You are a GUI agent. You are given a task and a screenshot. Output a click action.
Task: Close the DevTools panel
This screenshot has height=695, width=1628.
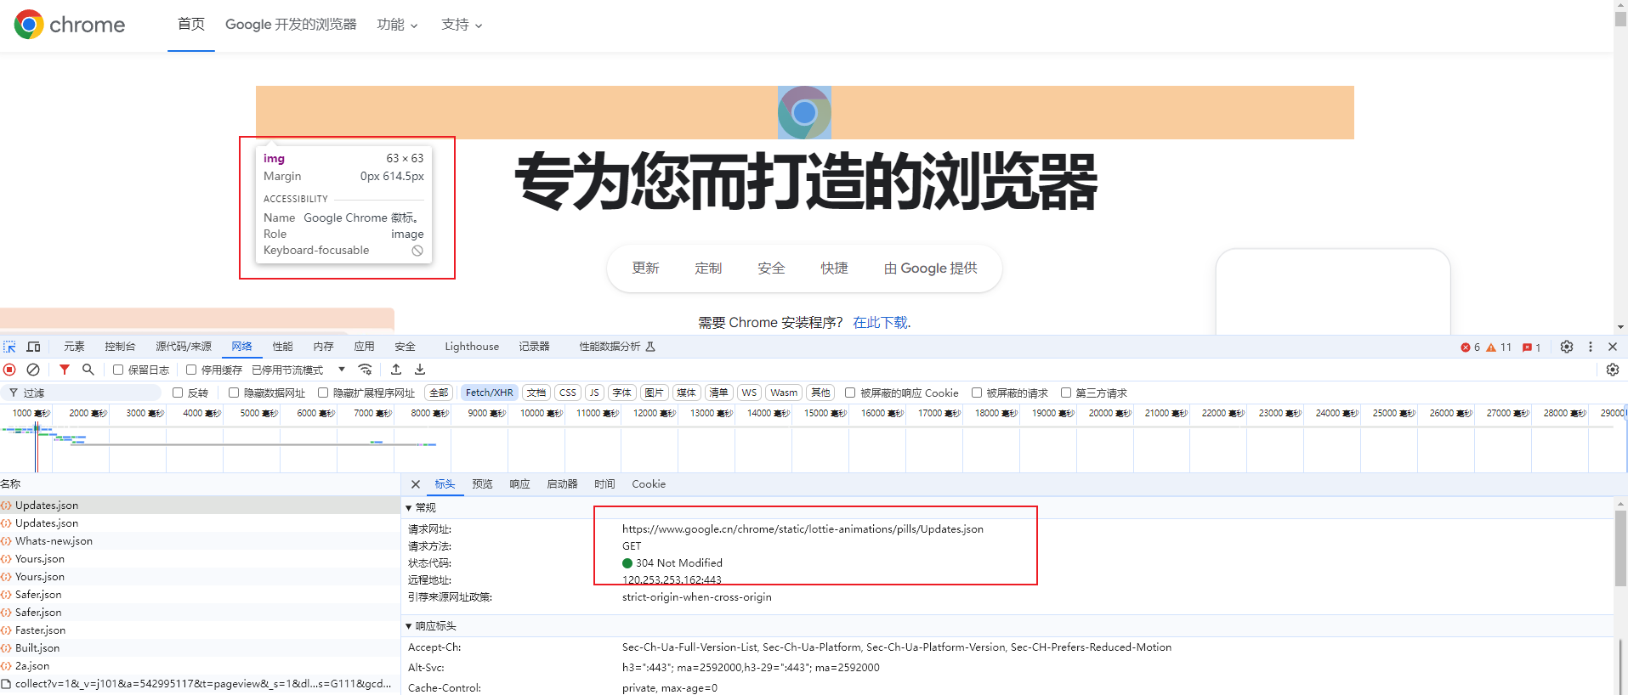[x=1613, y=347]
